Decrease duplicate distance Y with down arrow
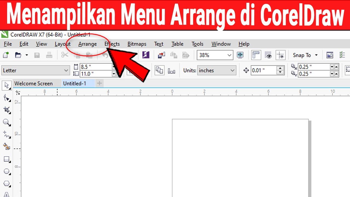This screenshot has height=197, width=350. pyautogui.click(x=332, y=74)
